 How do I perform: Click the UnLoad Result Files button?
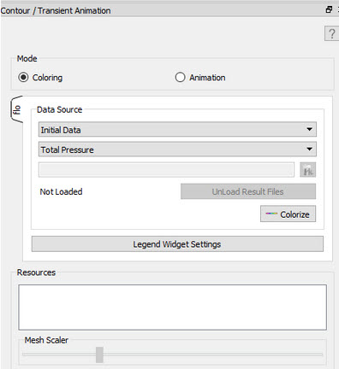click(248, 191)
